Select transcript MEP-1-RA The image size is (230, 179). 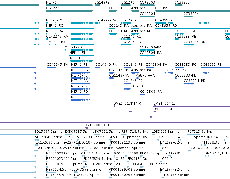pyautogui.click(x=70, y=34)
